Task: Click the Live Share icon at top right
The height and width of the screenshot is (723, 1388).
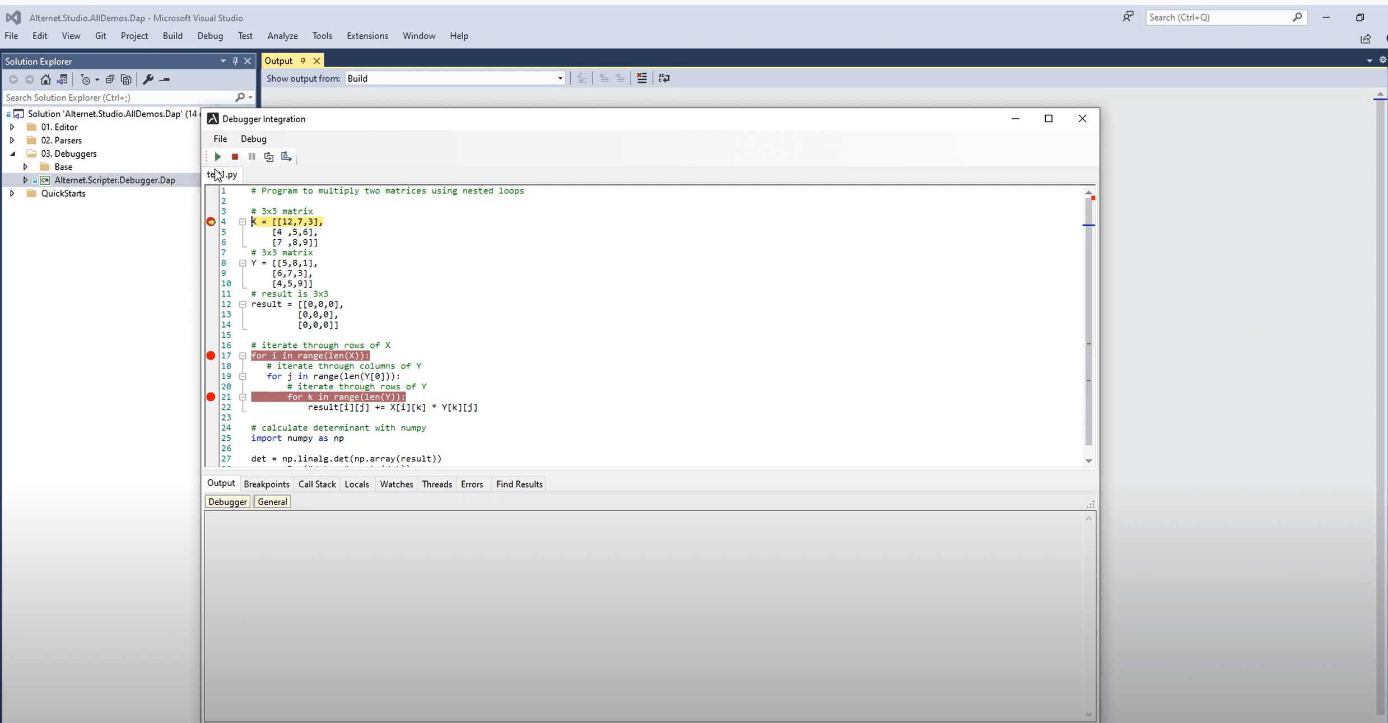Action: point(1366,39)
